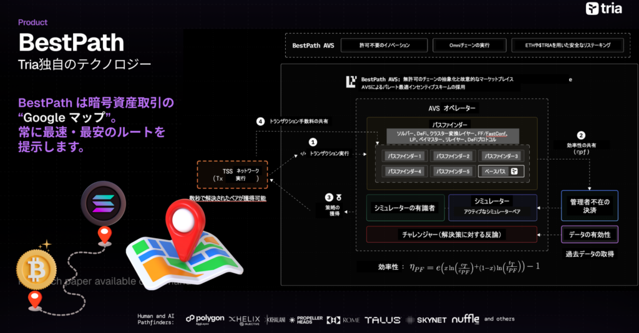639x333 pixels.
Task: Click the Bitcoin coin icon
Action: coord(37,269)
